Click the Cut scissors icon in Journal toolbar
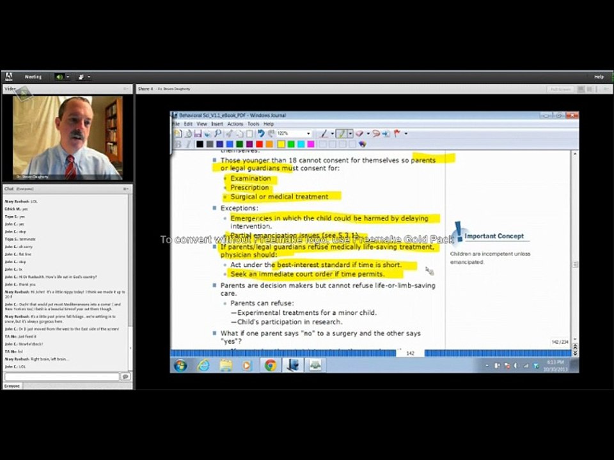The width and height of the screenshot is (614, 460). pyautogui.click(x=229, y=134)
